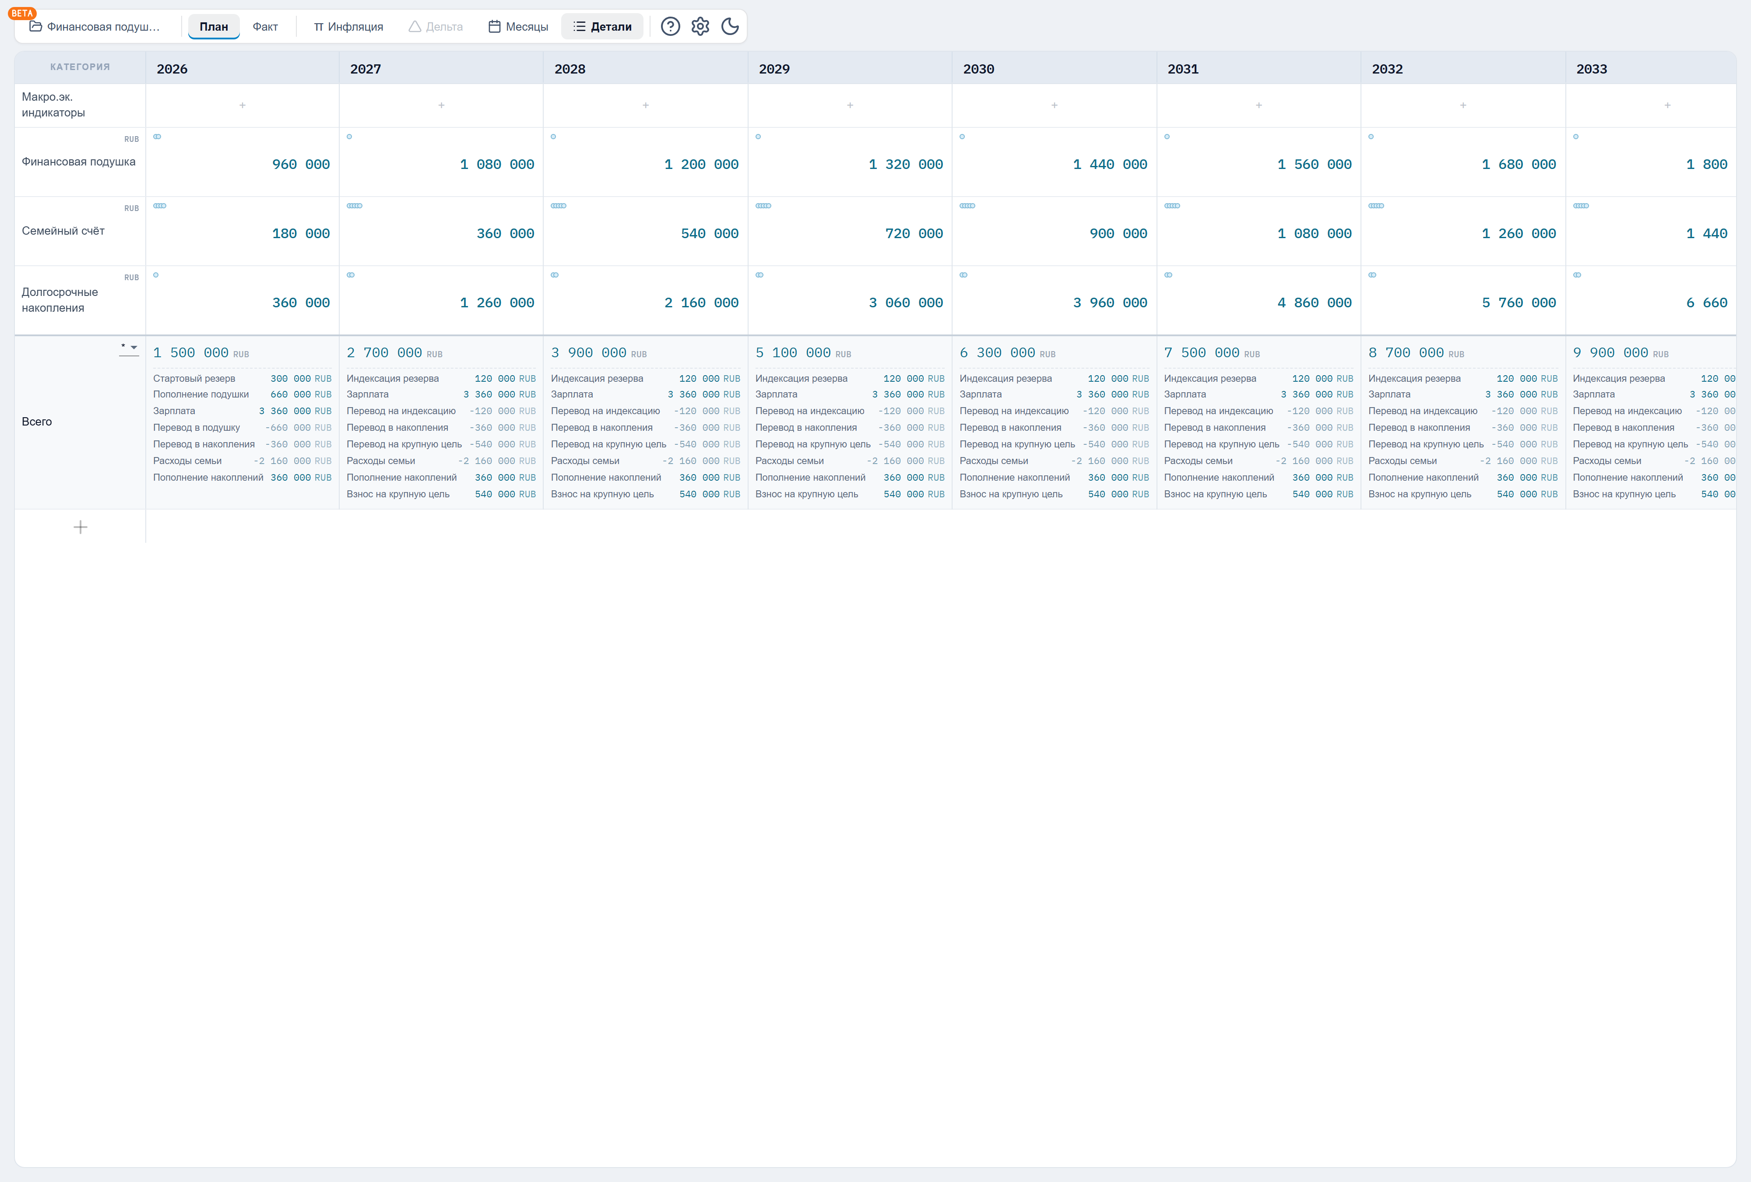1751x1182 pixels.
Task: Open Финансовая подуш… file selector
Action: (95, 26)
